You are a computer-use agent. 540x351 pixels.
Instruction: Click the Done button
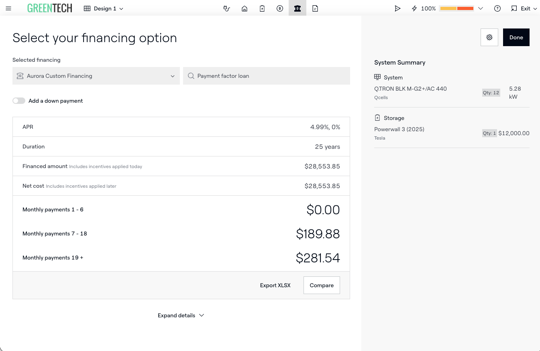click(516, 37)
